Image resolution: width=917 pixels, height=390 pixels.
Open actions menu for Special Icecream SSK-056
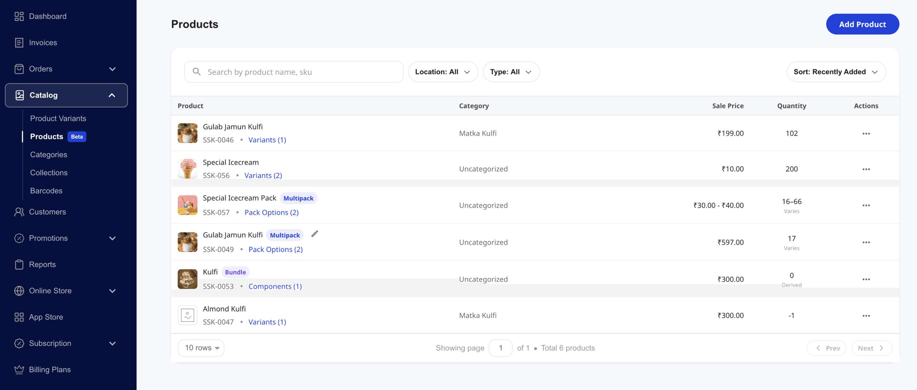[x=866, y=169]
